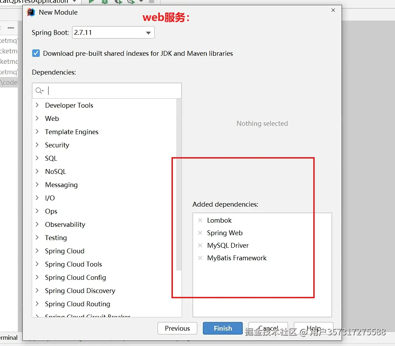This screenshot has height=346, width=395.
Task: Click the search magnifier icon in Dependencies
Action: coord(39,91)
